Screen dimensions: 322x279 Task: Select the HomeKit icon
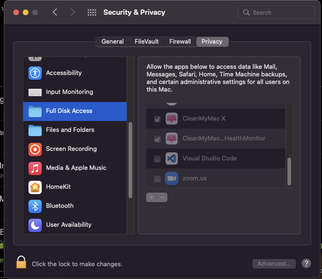tap(35, 187)
